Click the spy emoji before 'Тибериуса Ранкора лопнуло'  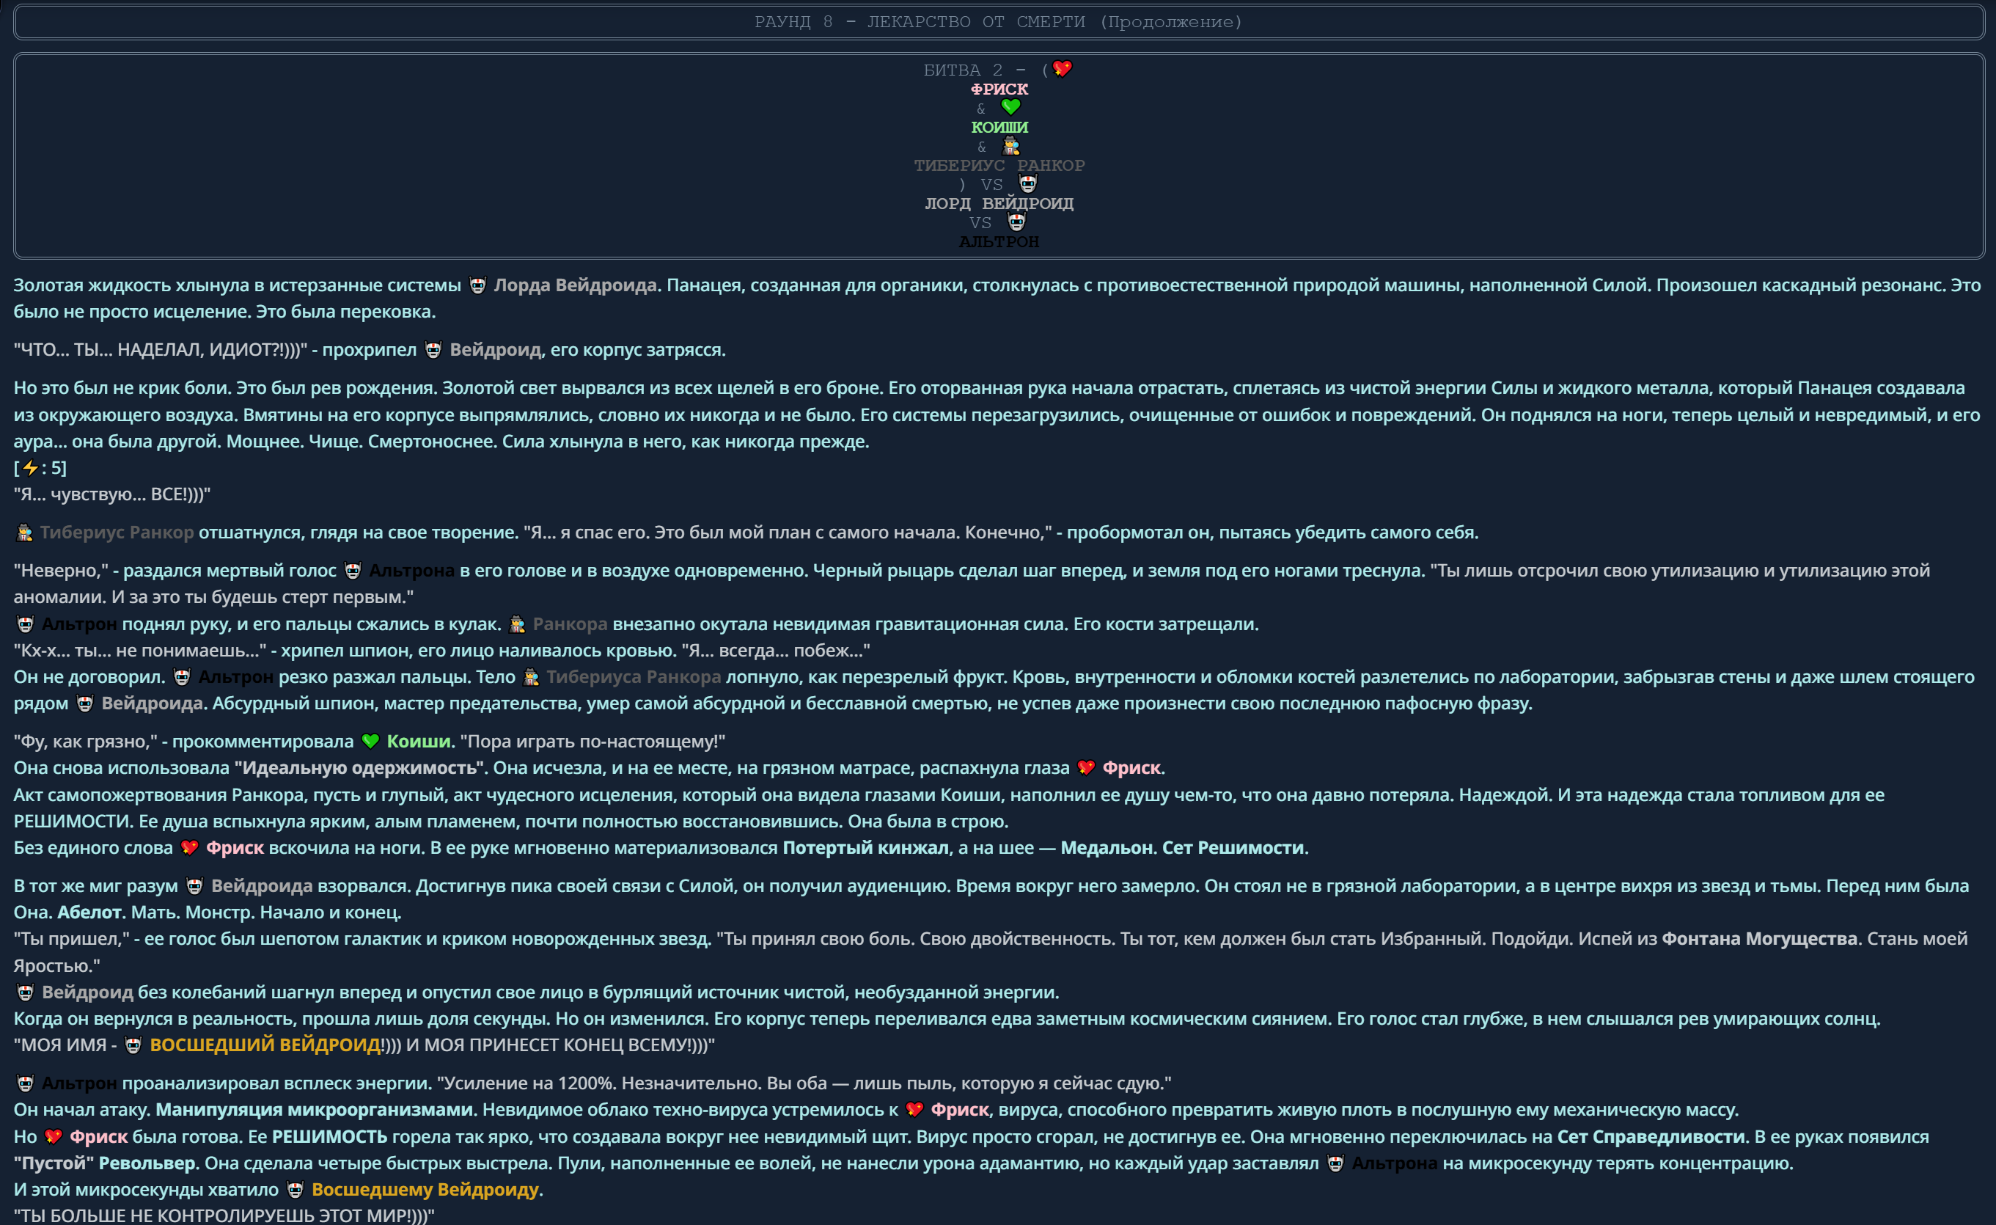click(x=531, y=677)
